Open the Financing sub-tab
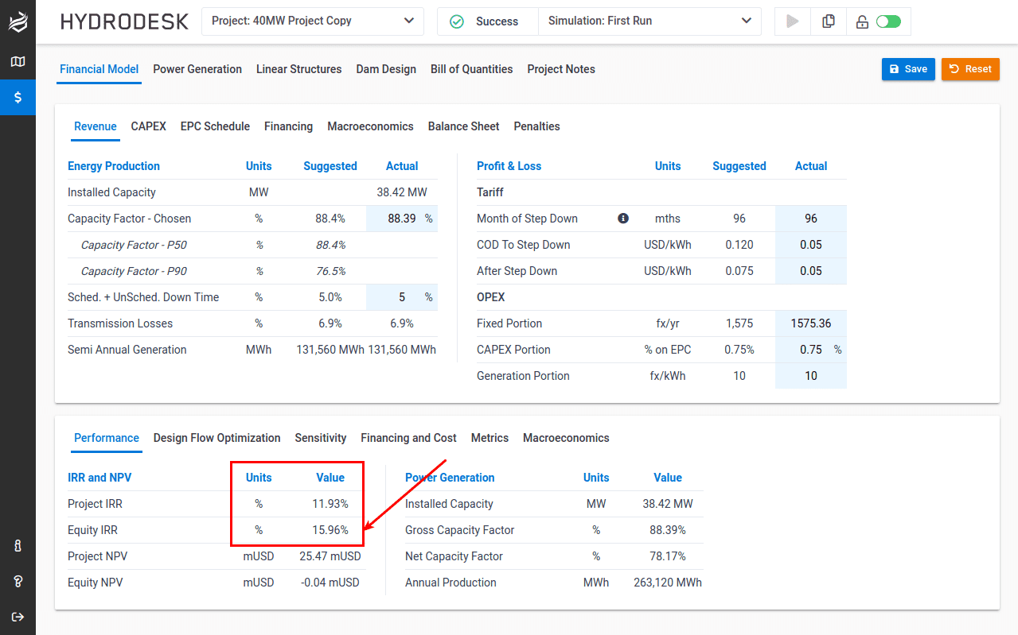 [288, 126]
